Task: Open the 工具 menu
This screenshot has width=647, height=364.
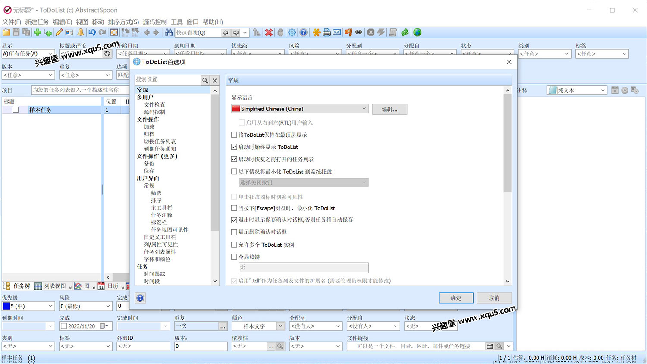Action: (x=177, y=22)
